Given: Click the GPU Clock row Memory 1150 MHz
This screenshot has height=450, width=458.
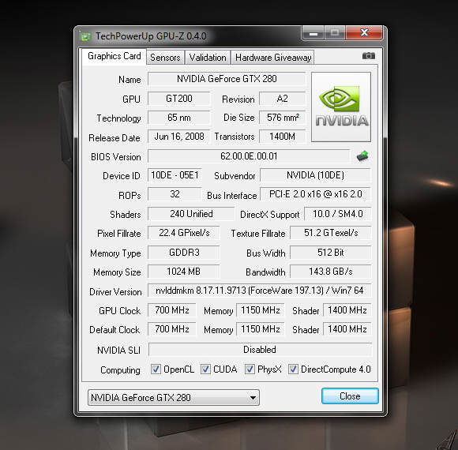Looking at the screenshot, I should pyautogui.click(x=261, y=310).
